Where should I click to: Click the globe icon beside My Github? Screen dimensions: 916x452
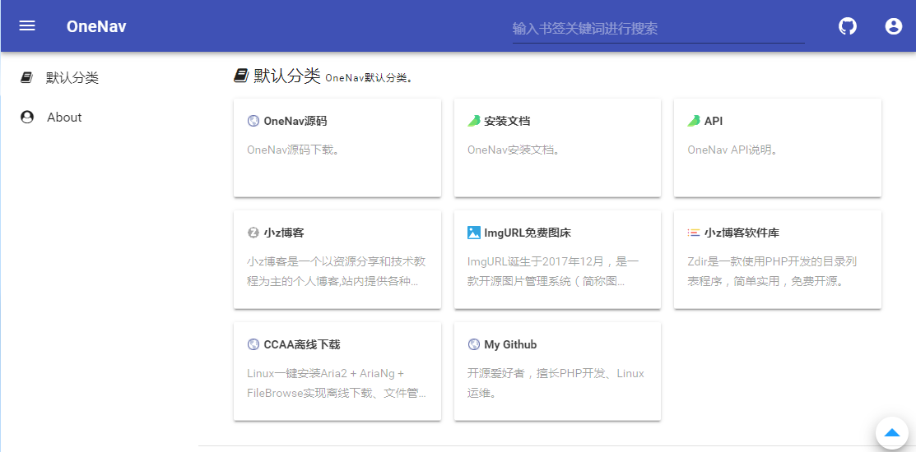point(474,344)
